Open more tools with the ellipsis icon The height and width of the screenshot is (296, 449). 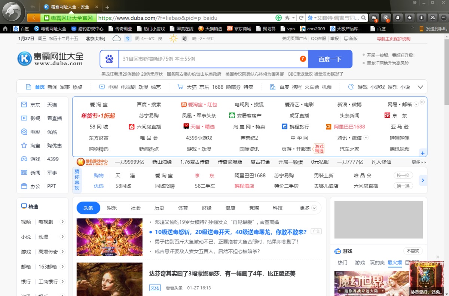click(x=443, y=18)
